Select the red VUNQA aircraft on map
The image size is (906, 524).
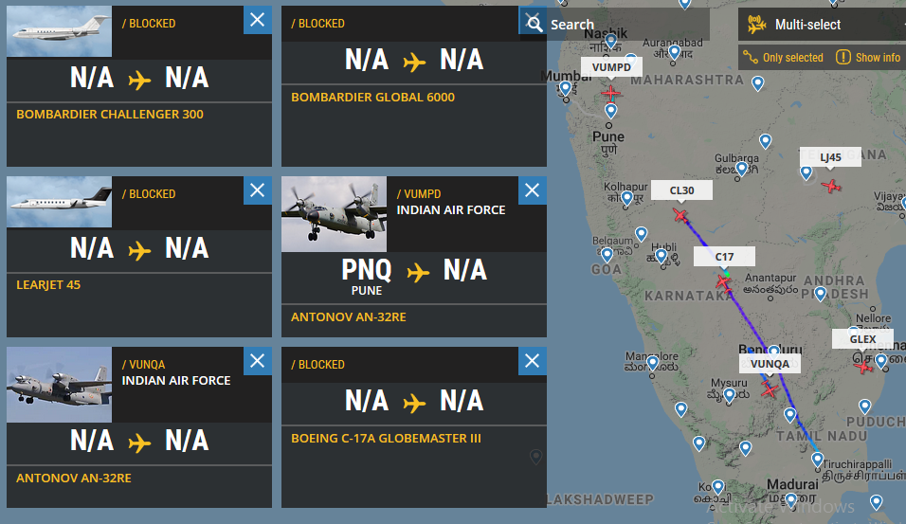click(x=770, y=389)
